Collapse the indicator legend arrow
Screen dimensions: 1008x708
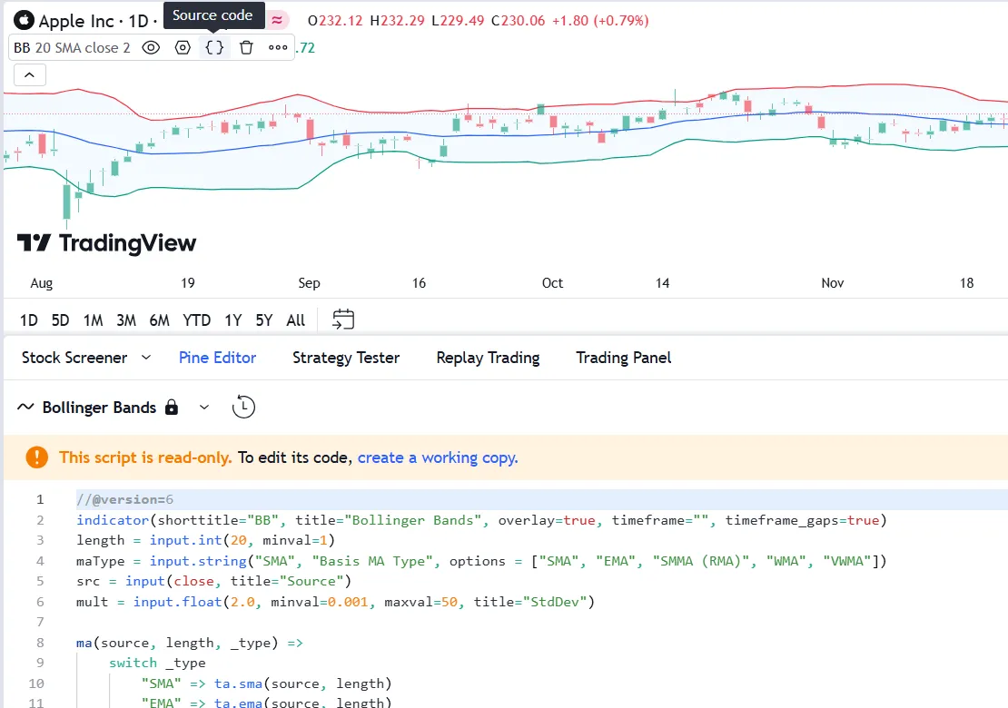[x=29, y=75]
